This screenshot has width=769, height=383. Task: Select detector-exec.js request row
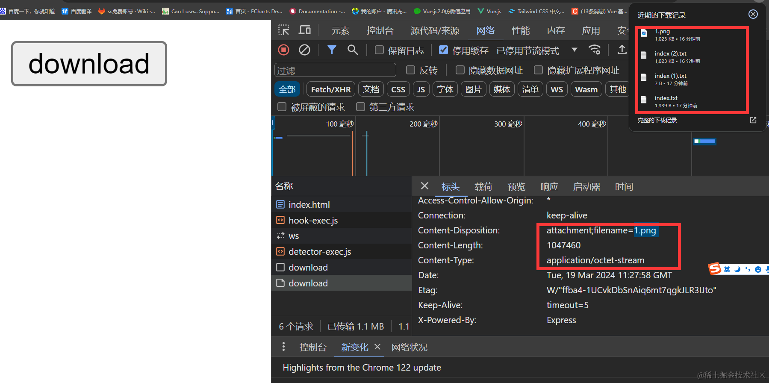[342, 251]
